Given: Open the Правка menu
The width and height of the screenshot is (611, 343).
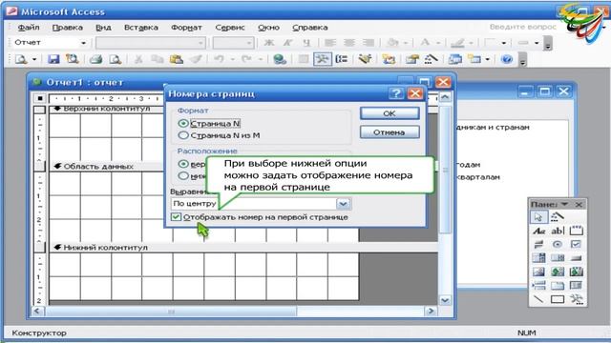Looking at the screenshot, I should coord(68,28).
